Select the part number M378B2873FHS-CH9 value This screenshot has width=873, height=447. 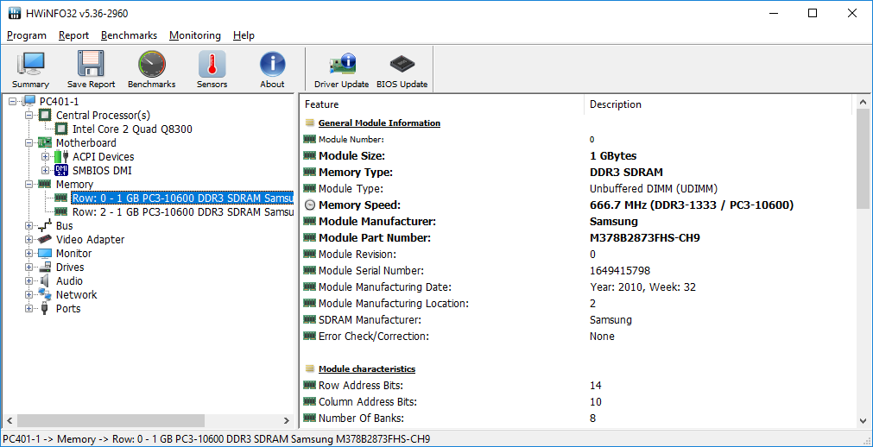point(645,238)
